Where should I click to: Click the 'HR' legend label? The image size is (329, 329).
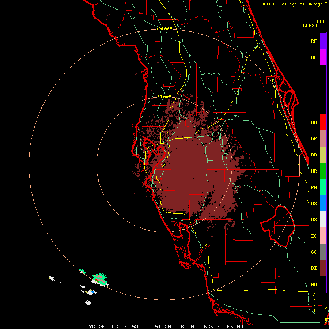click(x=314, y=171)
